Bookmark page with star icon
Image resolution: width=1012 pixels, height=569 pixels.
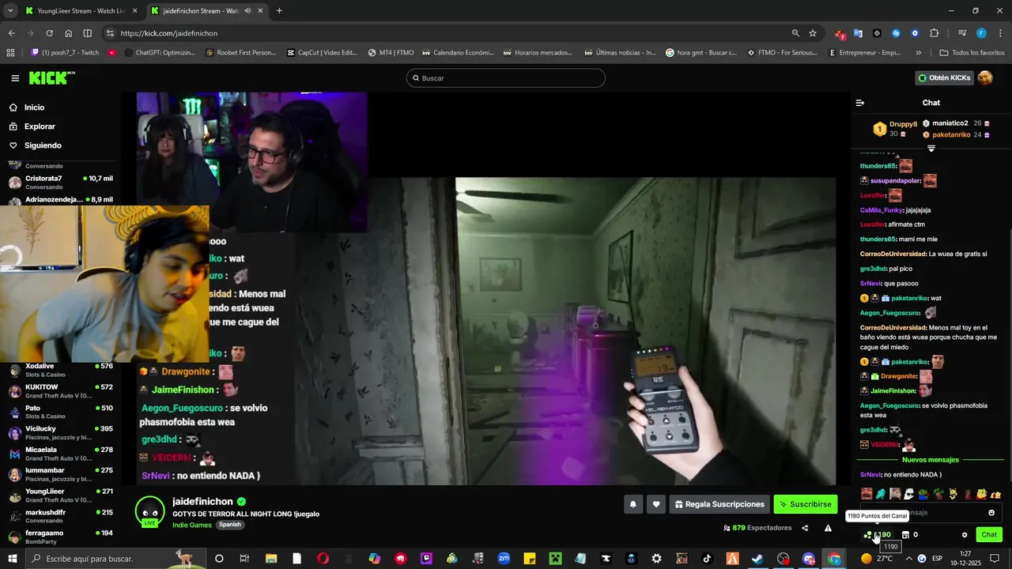tap(812, 33)
